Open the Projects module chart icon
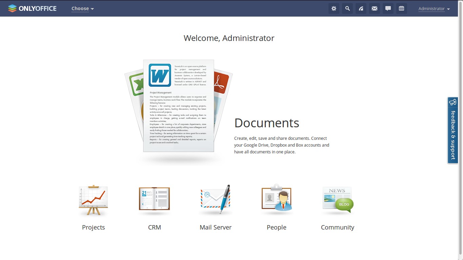The width and height of the screenshot is (463, 260). (94, 200)
